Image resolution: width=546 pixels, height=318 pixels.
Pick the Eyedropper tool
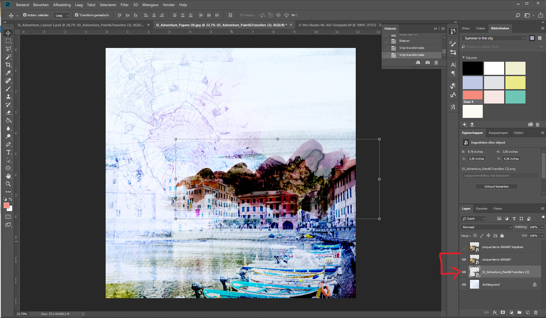[8, 73]
